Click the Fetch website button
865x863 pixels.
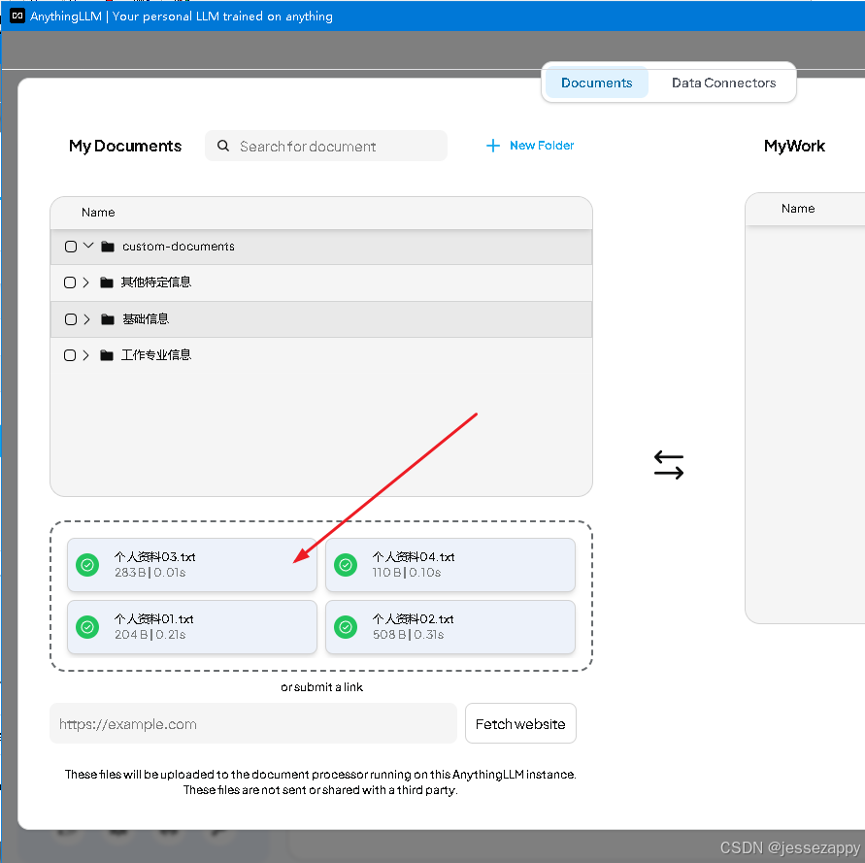coord(520,723)
